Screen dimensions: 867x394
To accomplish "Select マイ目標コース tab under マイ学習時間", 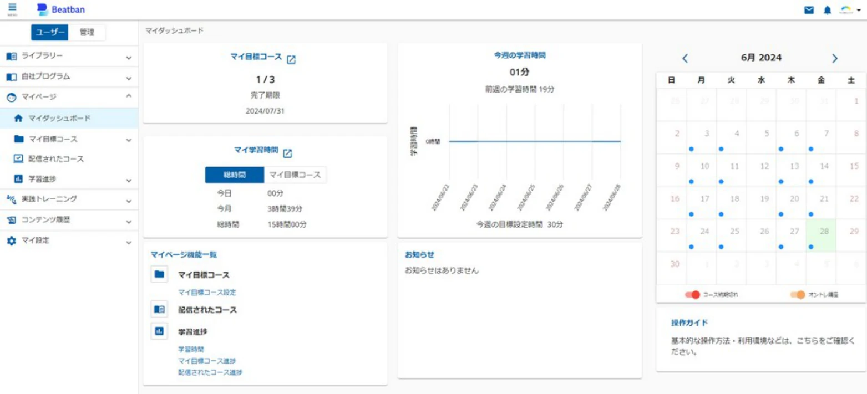I will click(295, 175).
